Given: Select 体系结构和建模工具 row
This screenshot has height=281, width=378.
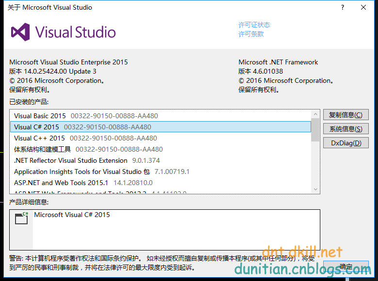Looking at the screenshot, I should pyautogui.click(x=160, y=149).
